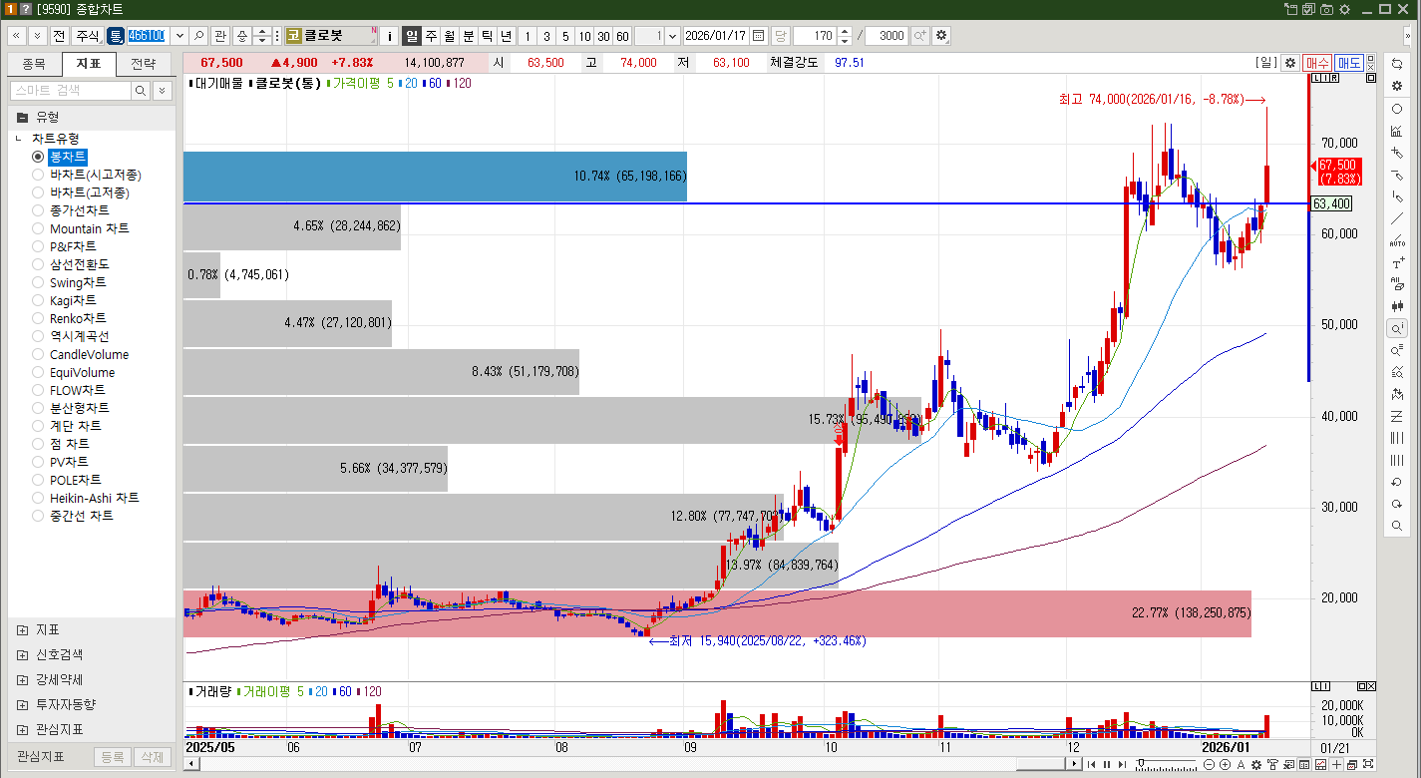The width and height of the screenshot is (1421, 778).
Task: Click the 삭제 button
Action: [x=152, y=758]
